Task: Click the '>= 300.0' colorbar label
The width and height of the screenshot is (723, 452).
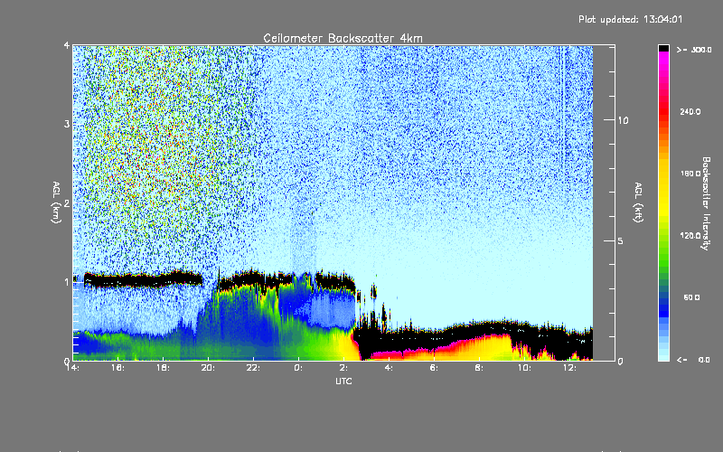Action: 694,50
